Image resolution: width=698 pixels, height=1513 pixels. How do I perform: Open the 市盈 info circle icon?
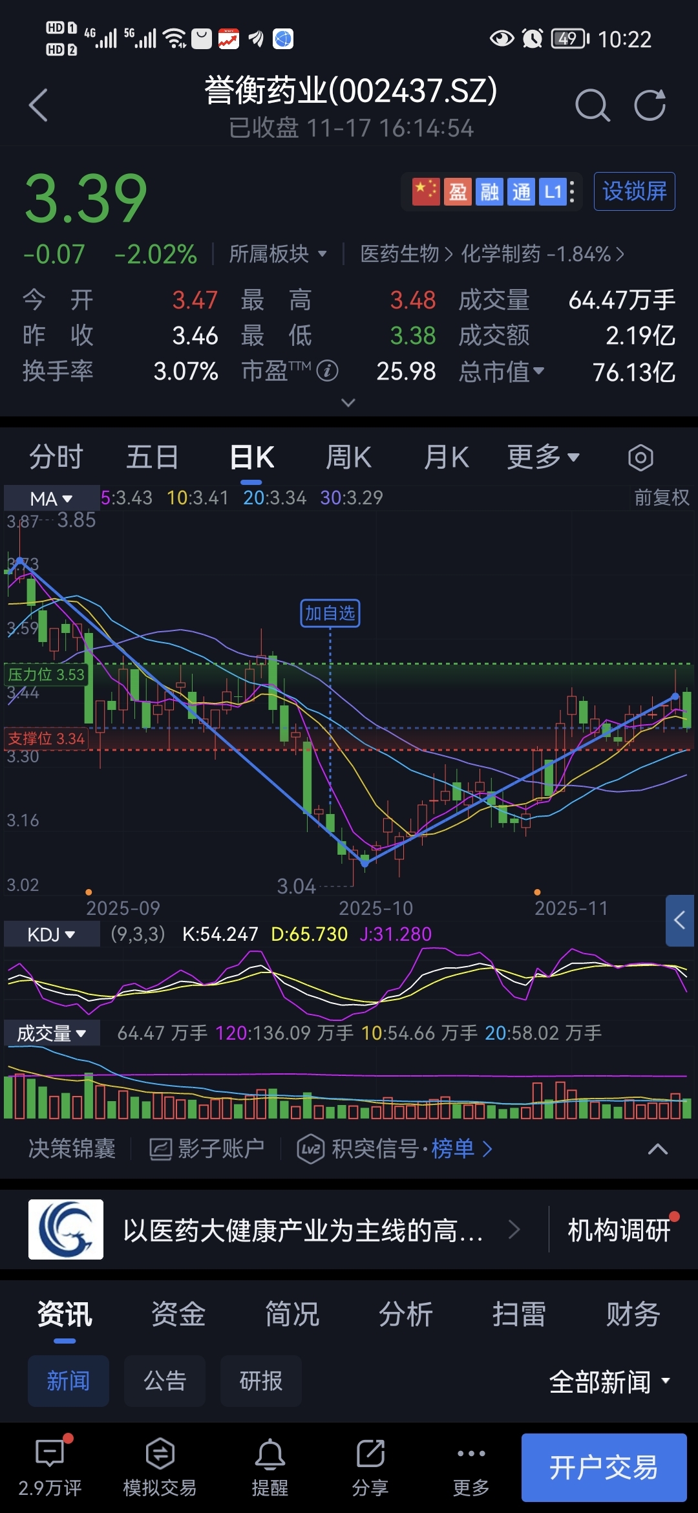(x=328, y=371)
